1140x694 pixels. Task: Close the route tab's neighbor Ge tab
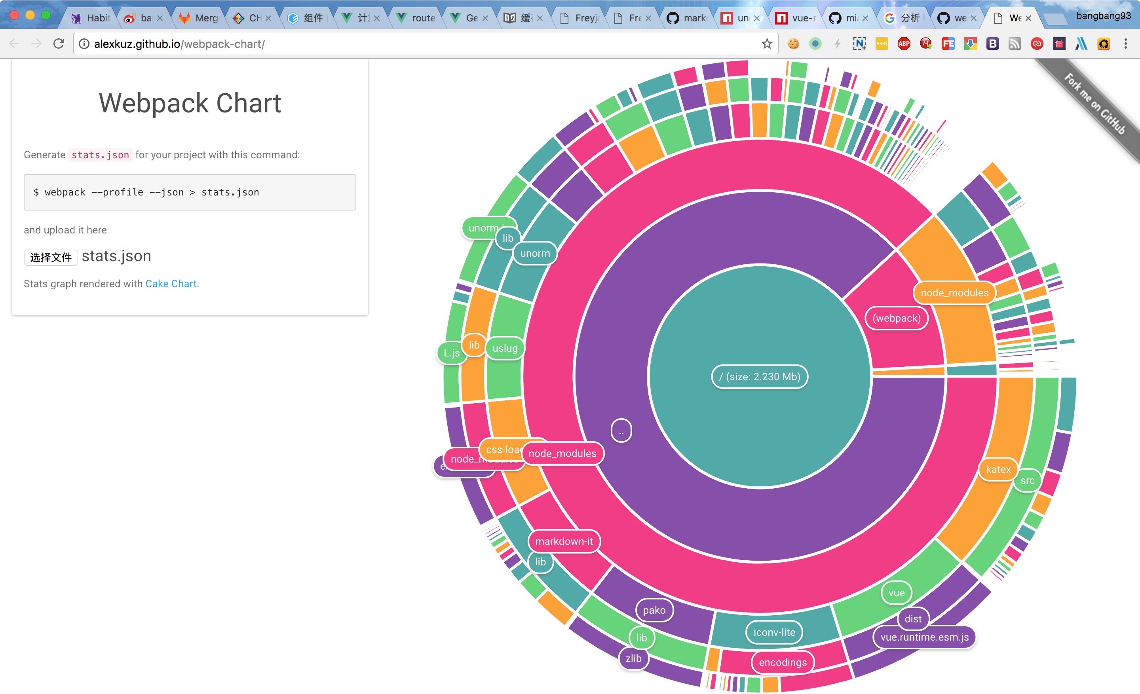[485, 19]
